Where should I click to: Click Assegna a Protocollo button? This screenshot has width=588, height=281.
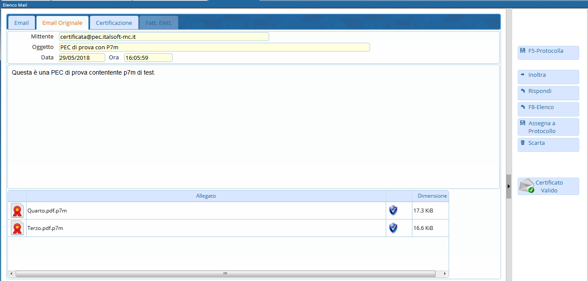tap(548, 127)
